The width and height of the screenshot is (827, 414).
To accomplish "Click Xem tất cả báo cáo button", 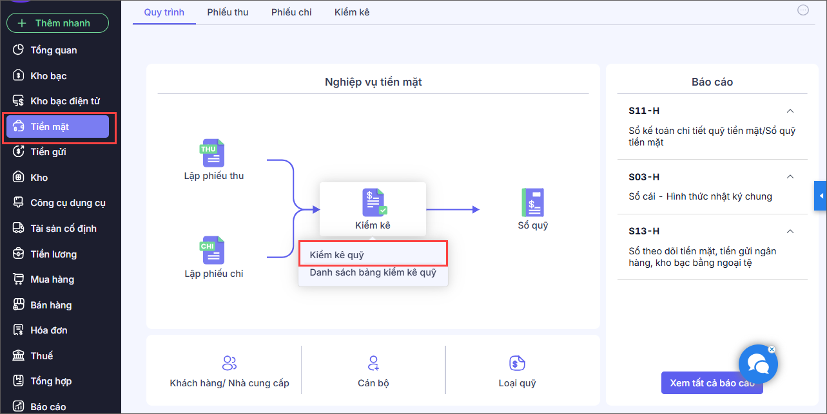I will point(712,383).
